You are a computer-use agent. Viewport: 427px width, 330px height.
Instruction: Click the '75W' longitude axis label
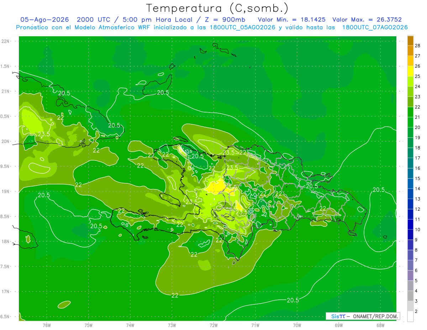coord(89,325)
